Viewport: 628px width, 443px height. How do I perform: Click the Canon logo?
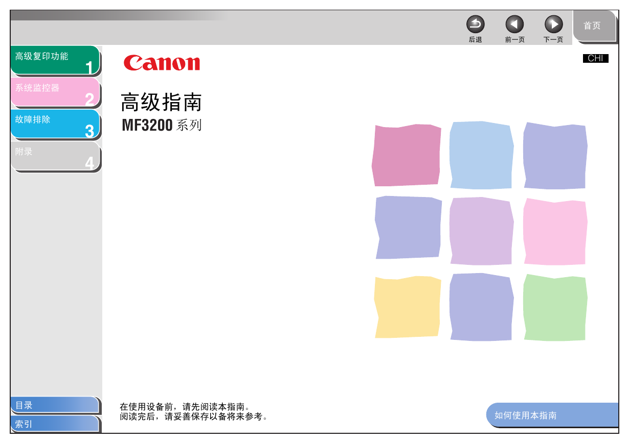tap(162, 63)
